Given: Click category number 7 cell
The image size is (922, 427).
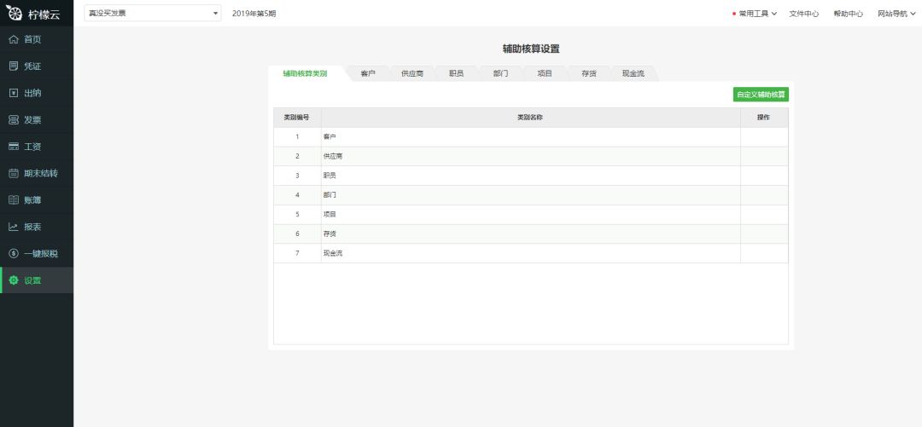Looking at the screenshot, I should (x=298, y=253).
